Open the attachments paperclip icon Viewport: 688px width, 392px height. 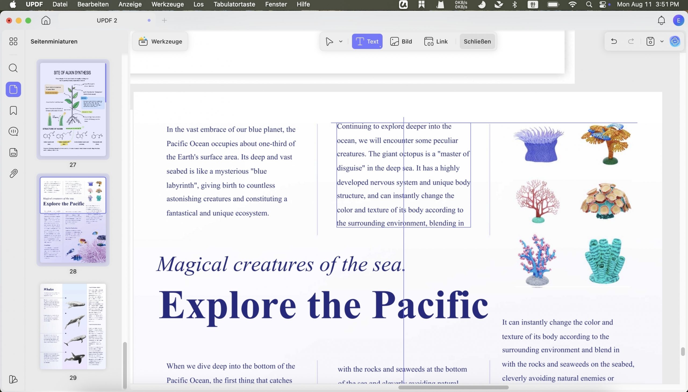(x=13, y=173)
